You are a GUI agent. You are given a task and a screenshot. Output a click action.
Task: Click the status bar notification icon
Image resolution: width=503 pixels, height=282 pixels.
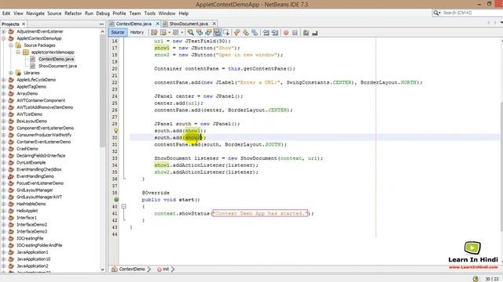pos(475,279)
